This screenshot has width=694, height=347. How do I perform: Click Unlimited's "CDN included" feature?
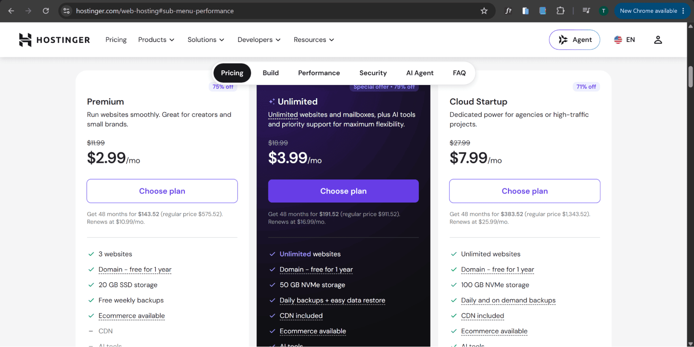(x=301, y=316)
